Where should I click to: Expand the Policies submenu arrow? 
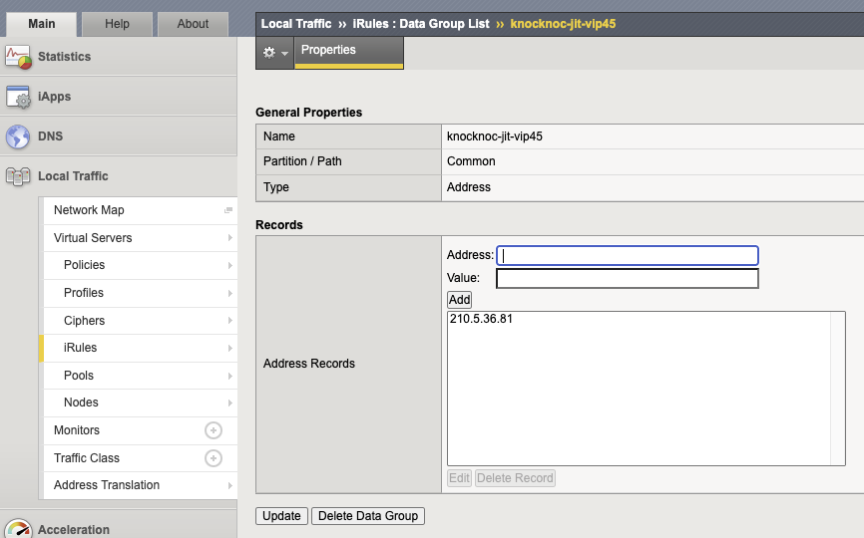pyautogui.click(x=229, y=265)
